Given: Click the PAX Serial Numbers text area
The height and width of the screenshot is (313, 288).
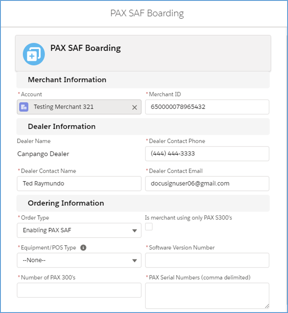Looking at the screenshot, I should [207, 296].
